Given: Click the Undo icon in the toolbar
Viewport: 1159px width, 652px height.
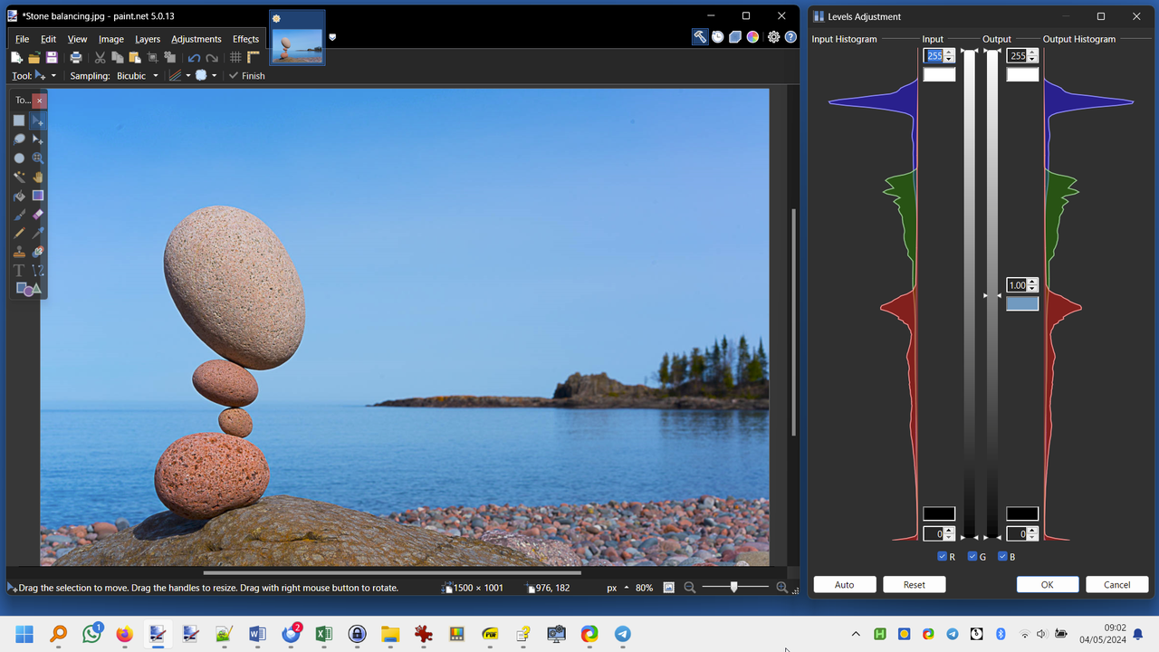Looking at the screenshot, I should tap(194, 57).
